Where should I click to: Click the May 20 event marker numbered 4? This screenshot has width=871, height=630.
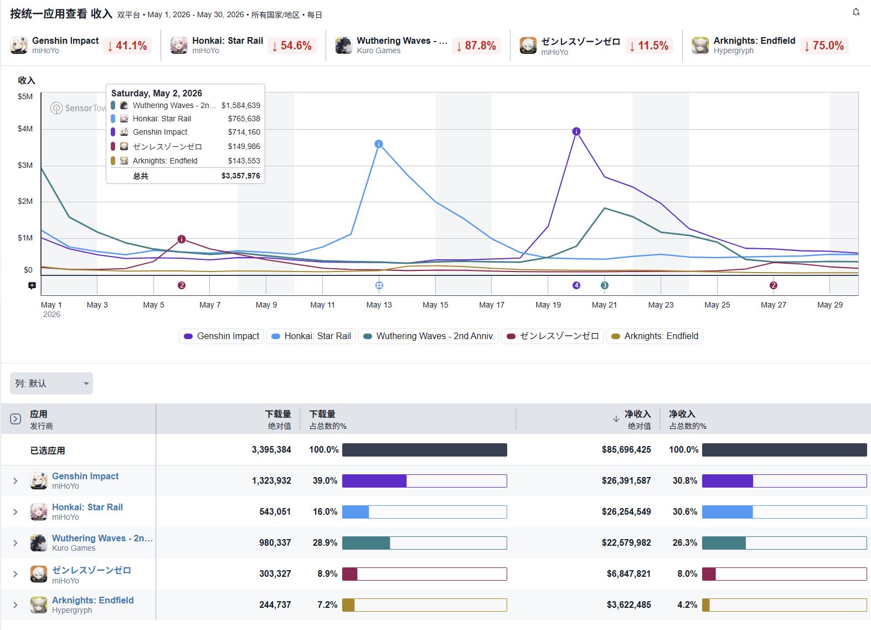(x=576, y=285)
